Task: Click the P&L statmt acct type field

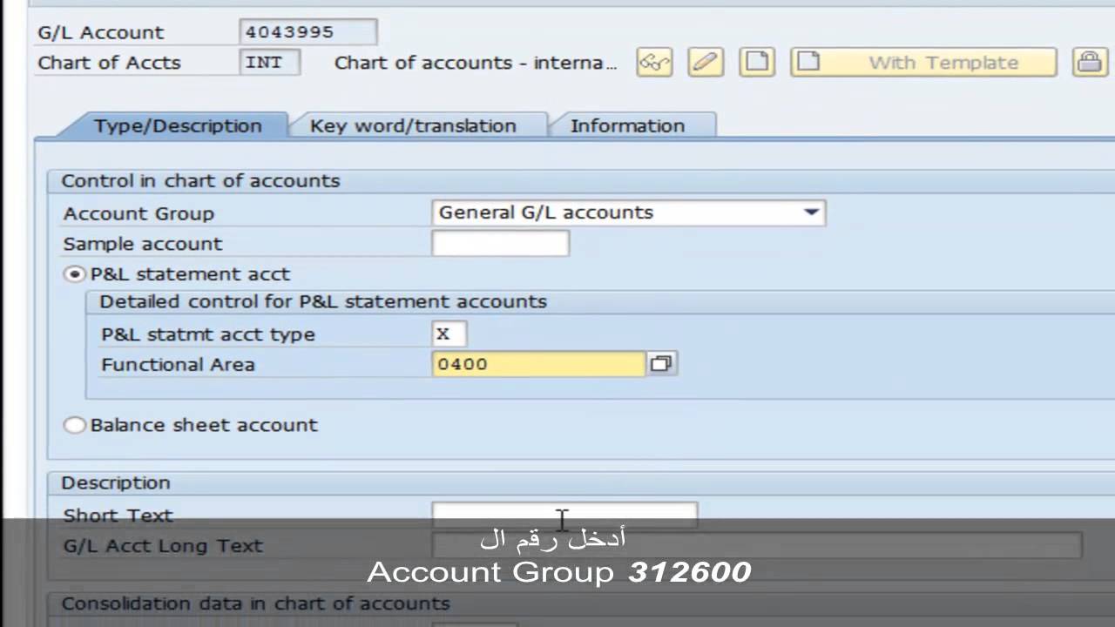Action: coord(449,334)
